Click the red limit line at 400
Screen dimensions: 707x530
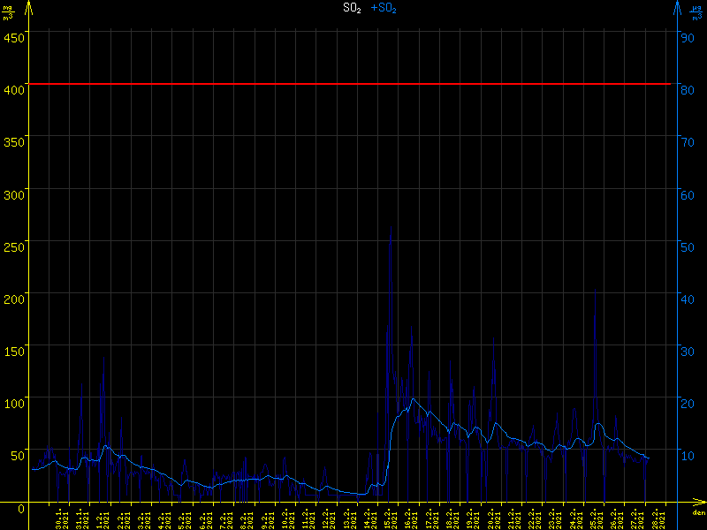click(353, 84)
